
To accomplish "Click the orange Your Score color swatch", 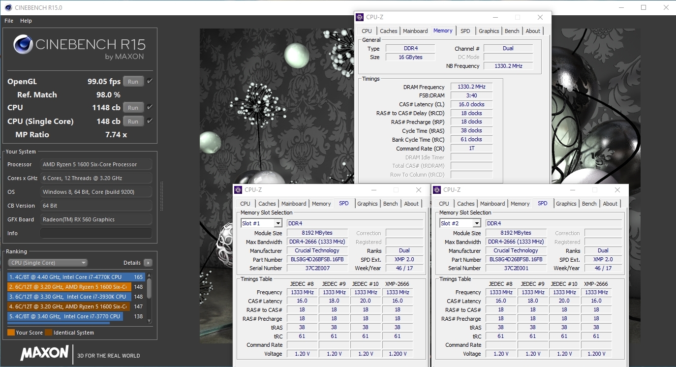I will pos(11,333).
